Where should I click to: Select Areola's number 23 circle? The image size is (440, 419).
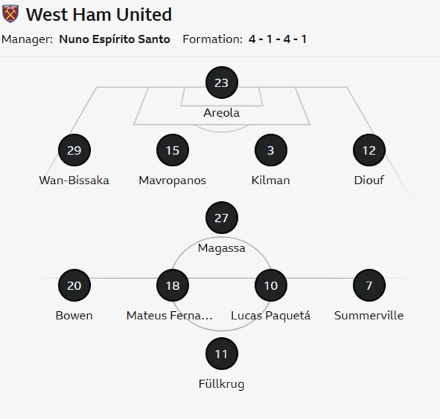[221, 83]
